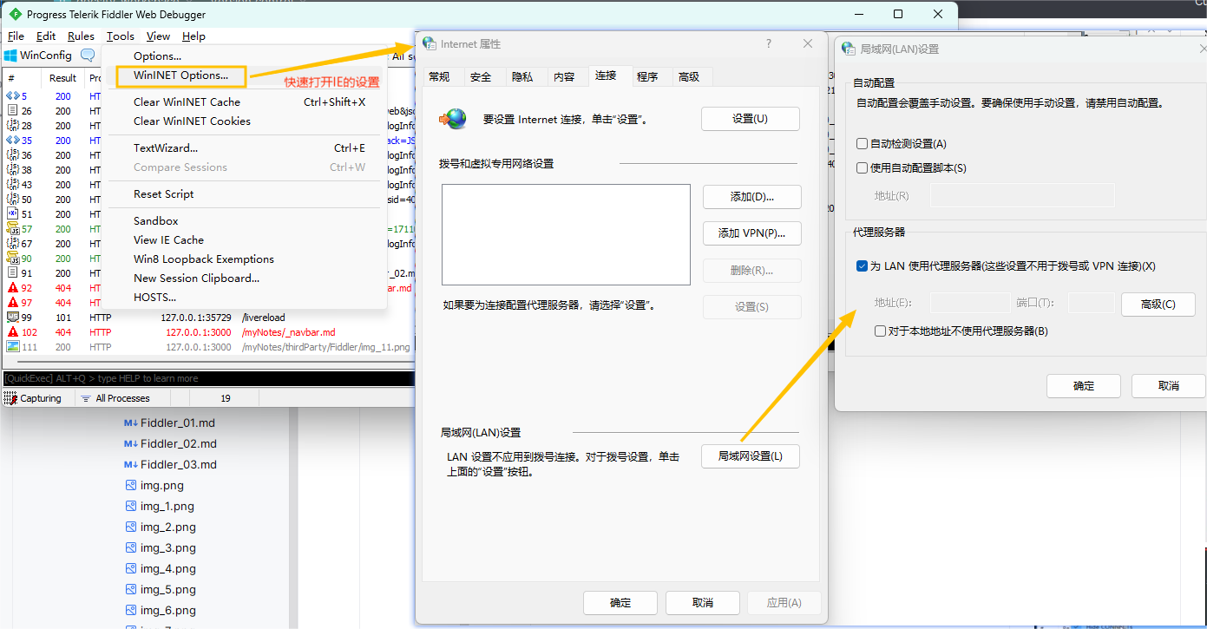The height and width of the screenshot is (629, 1207).
Task: Click the All Processes filter icon
Action: (86, 398)
